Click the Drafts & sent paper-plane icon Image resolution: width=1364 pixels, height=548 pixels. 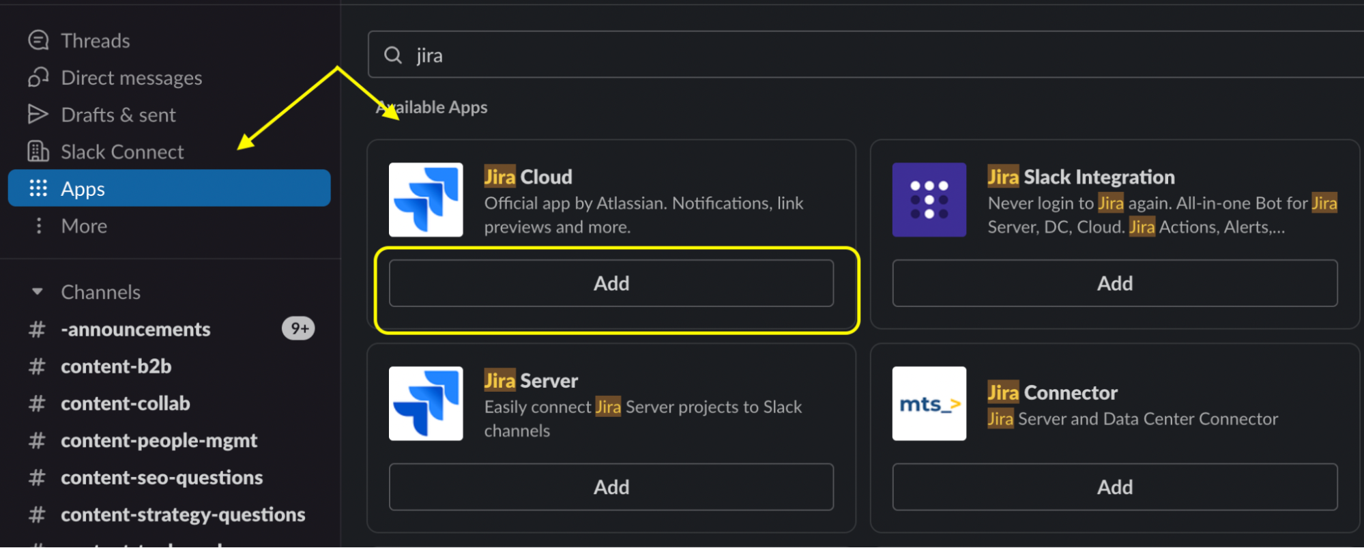click(x=38, y=115)
